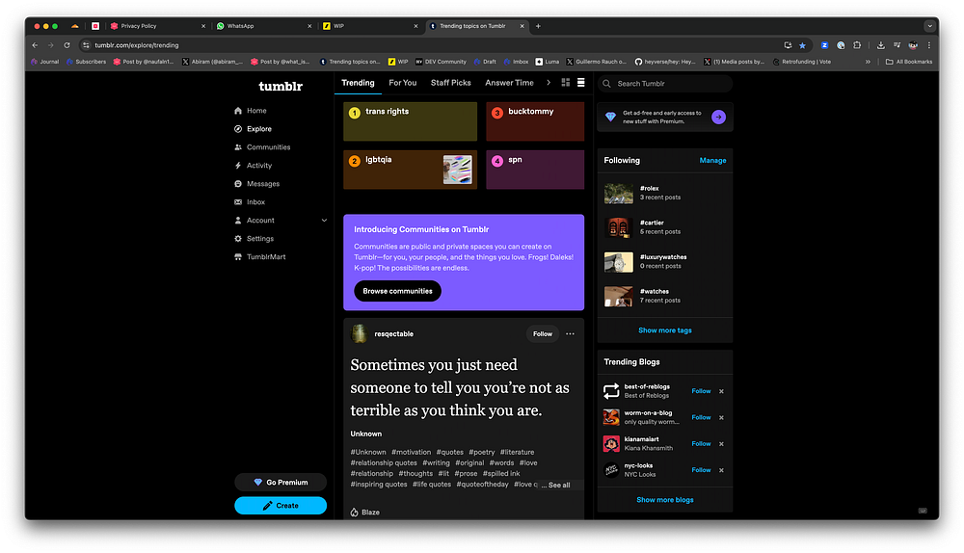
Task: Click the tumblr logo
Action: tap(281, 86)
